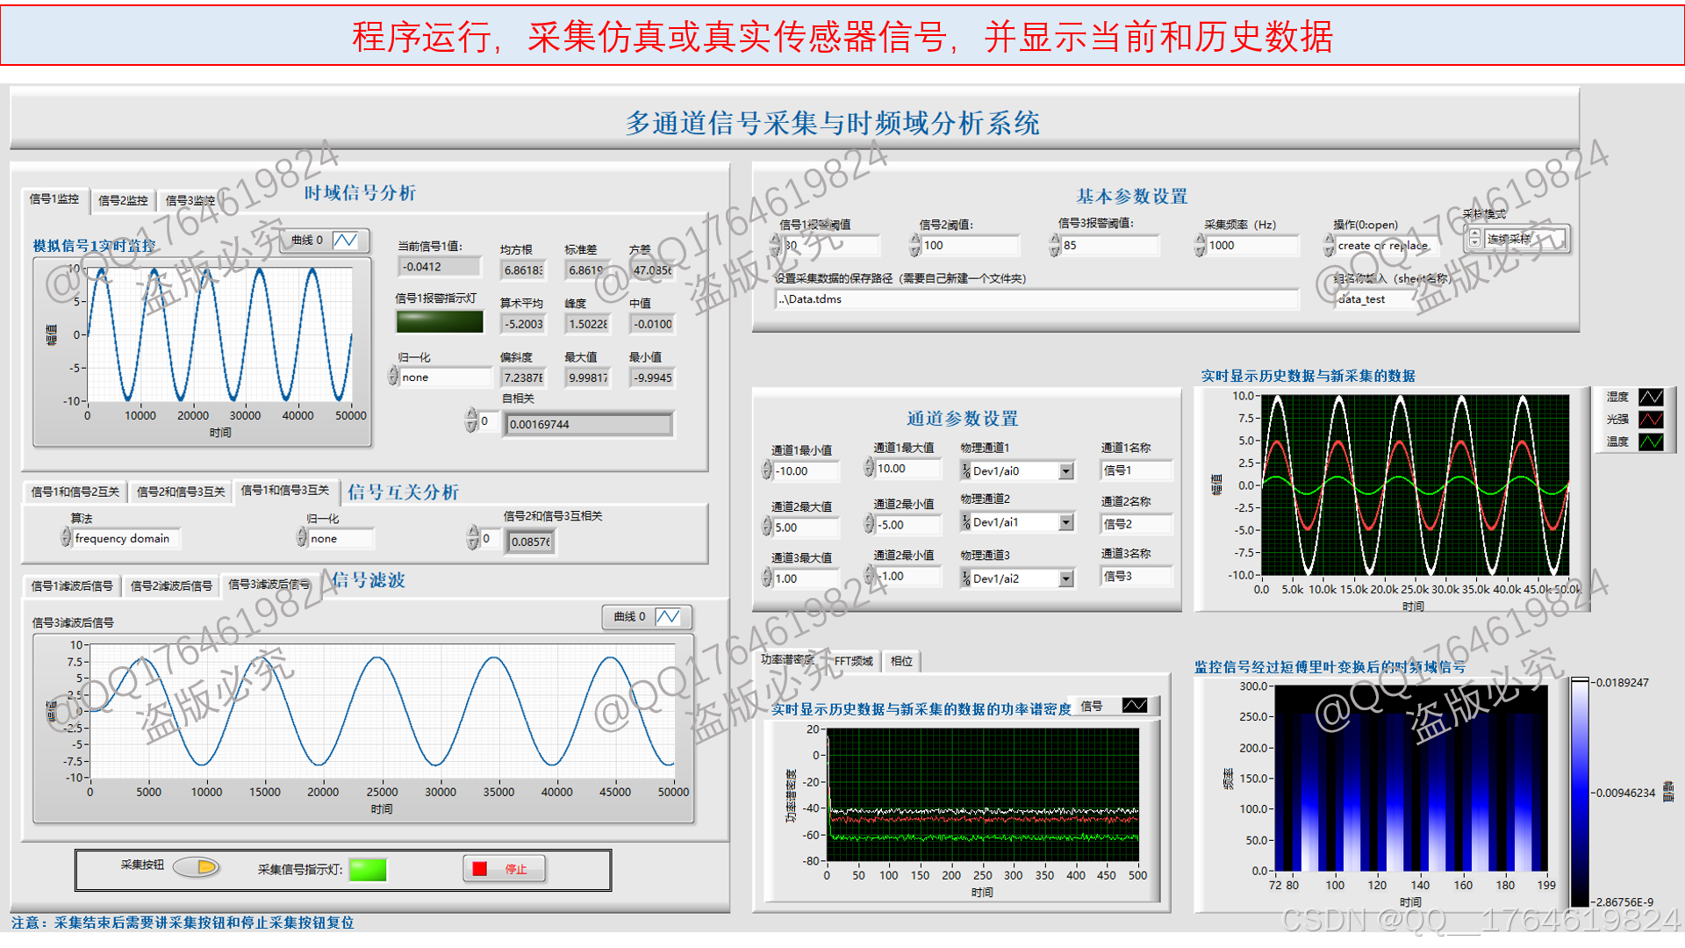Toggle the 采集按钮 acquisition switch
The image size is (1685, 948).
coord(197,867)
